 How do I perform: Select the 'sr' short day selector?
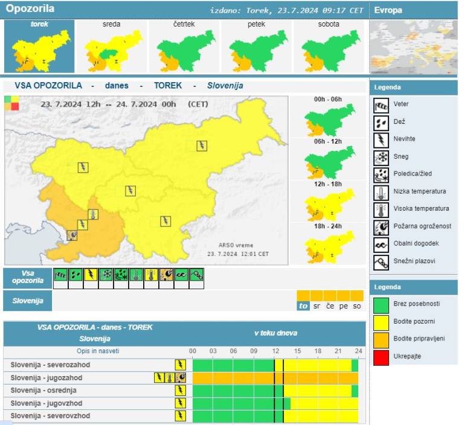(317, 306)
